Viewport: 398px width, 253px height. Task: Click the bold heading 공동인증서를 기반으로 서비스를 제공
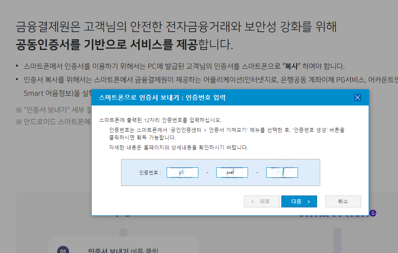pos(107,44)
